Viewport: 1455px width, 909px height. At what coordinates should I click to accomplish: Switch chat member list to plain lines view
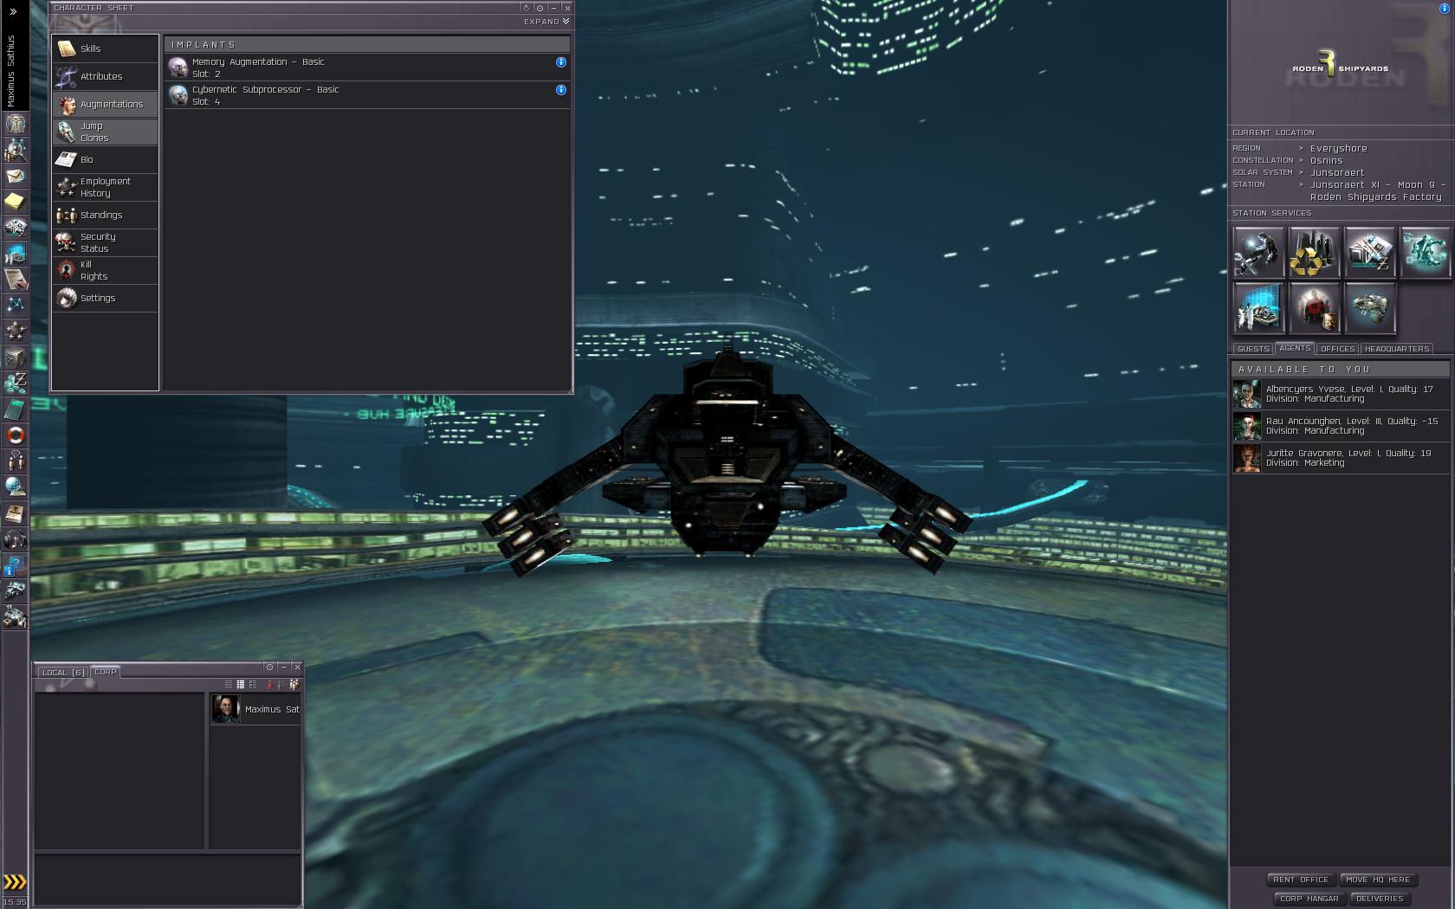229,685
